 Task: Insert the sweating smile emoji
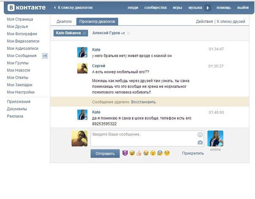(132, 153)
